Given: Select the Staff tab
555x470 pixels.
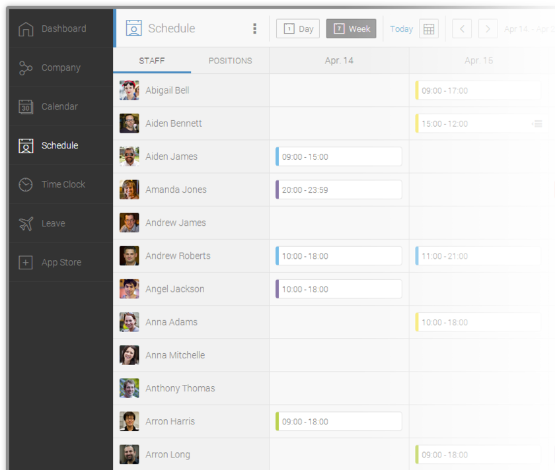Looking at the screenshot, I should tap(152, 61).
